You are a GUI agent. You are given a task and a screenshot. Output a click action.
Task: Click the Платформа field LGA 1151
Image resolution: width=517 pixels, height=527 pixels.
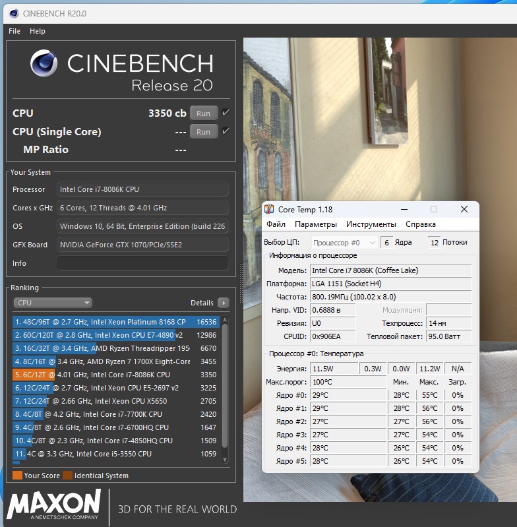(390, 284)
